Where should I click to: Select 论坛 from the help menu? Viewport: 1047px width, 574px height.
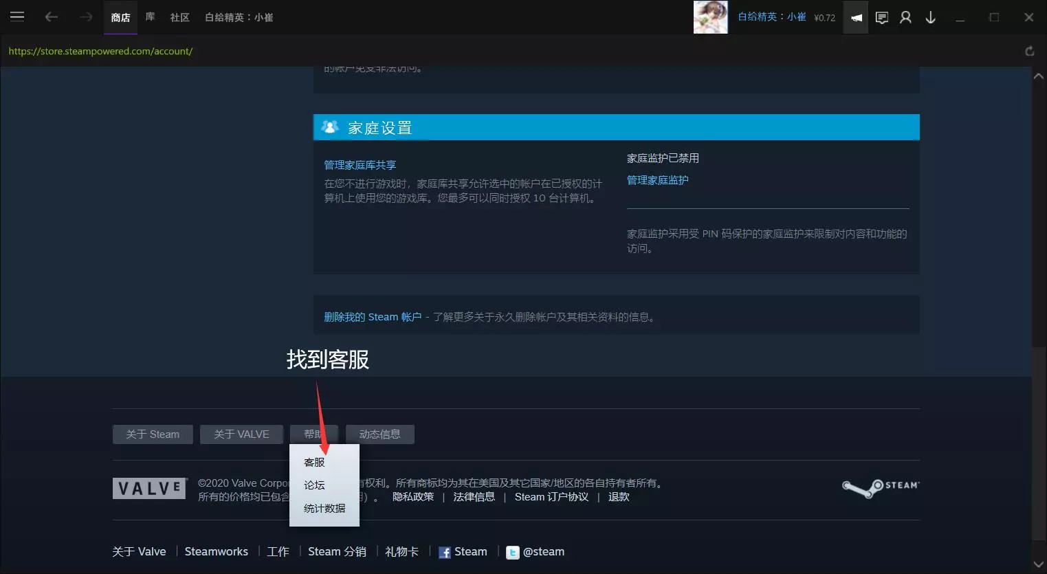(x=315, y=485)
